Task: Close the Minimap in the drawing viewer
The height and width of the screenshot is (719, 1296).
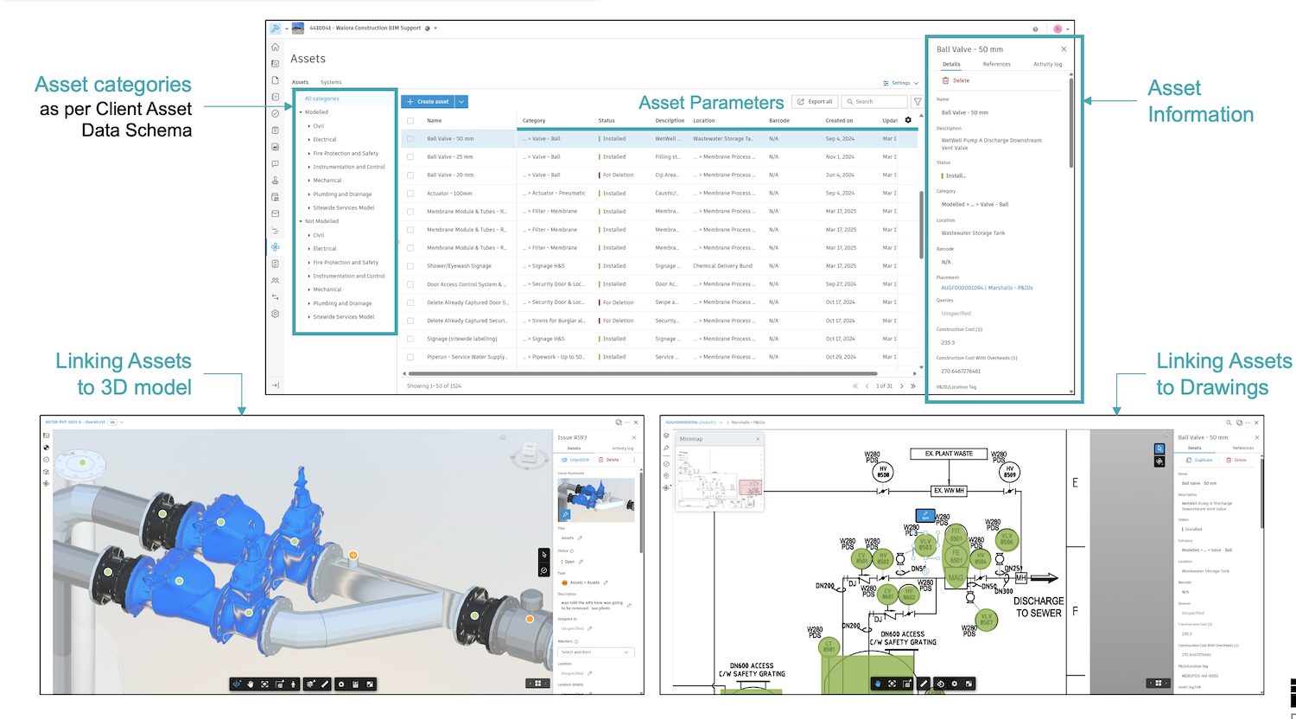Action: [x=758, y=439]
